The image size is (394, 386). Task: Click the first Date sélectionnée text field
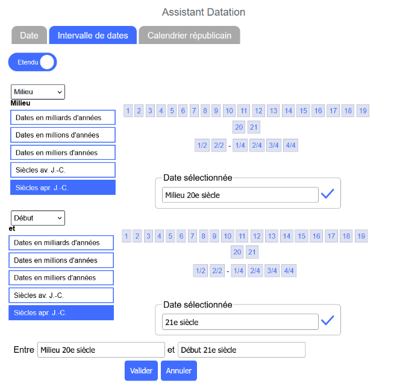[x=240, y=195]
